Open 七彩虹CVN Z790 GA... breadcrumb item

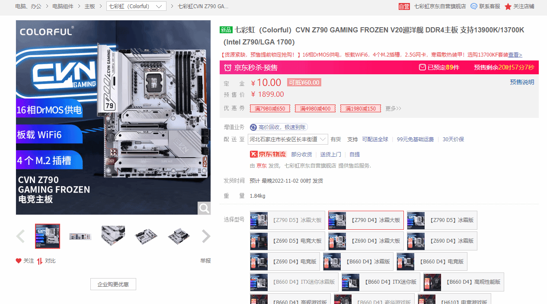coord(203,6)
